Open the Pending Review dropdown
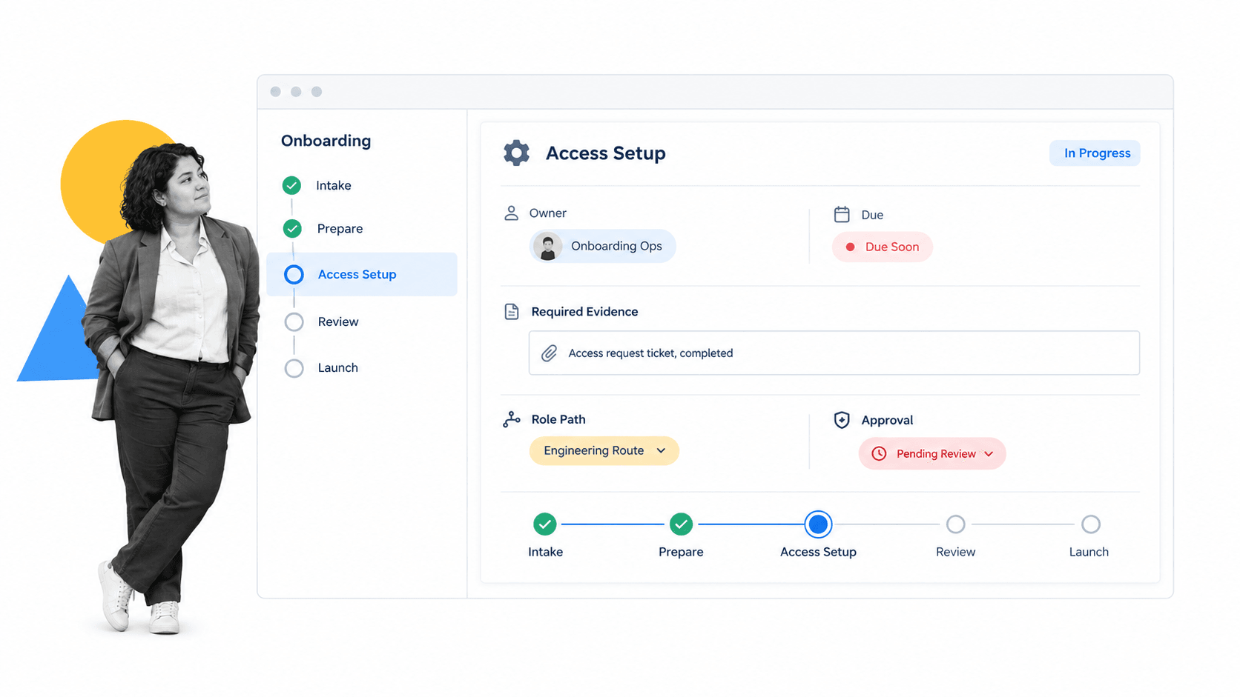1240x697 pixels. click(x=932, y=453)
